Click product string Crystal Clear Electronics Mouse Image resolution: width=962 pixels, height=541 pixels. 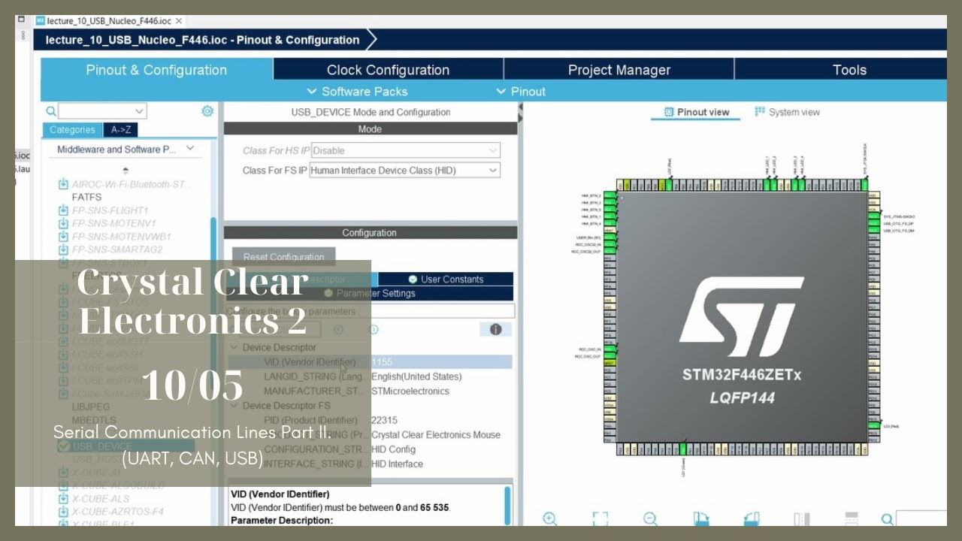tap(436, 434)
